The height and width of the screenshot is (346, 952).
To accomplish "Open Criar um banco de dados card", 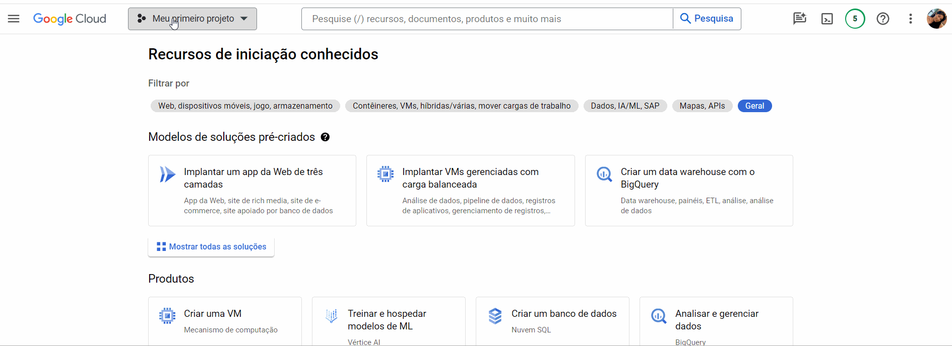I will [x=552, y=321].
